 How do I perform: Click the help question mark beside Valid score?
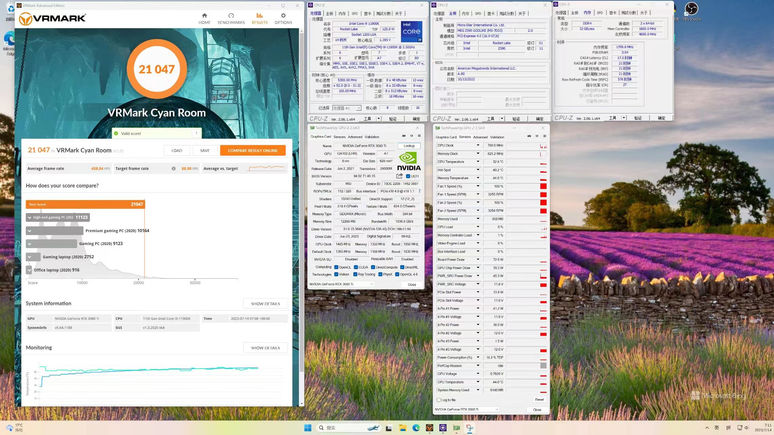coord(196,133)
